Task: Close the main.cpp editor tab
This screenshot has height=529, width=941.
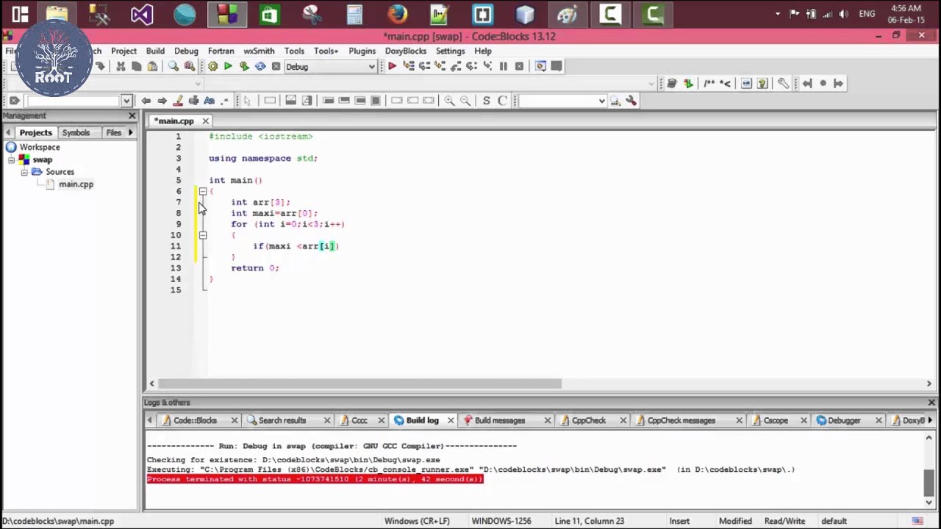Action: [206, 121]
